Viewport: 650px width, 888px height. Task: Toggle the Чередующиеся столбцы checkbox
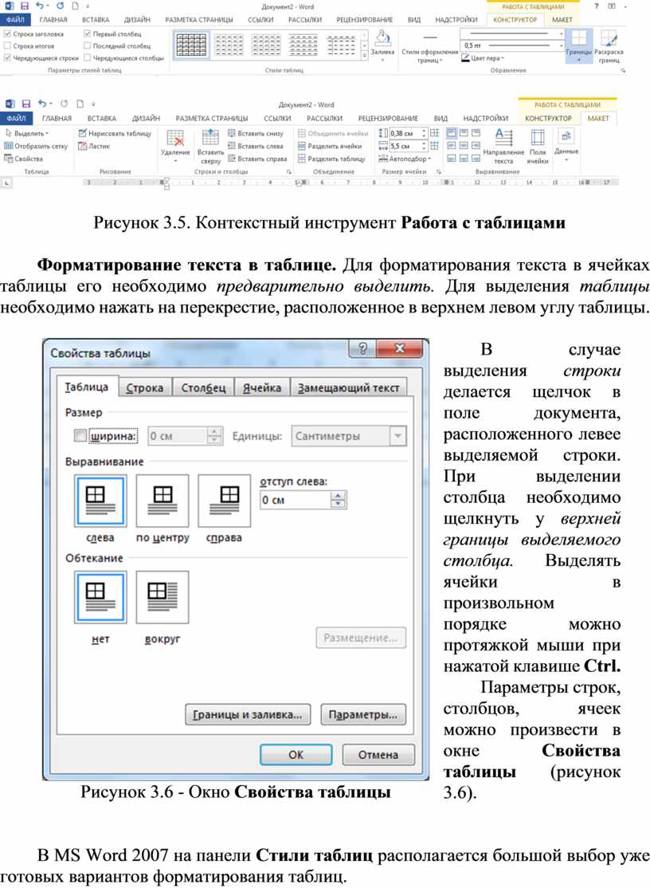point(87,57)
